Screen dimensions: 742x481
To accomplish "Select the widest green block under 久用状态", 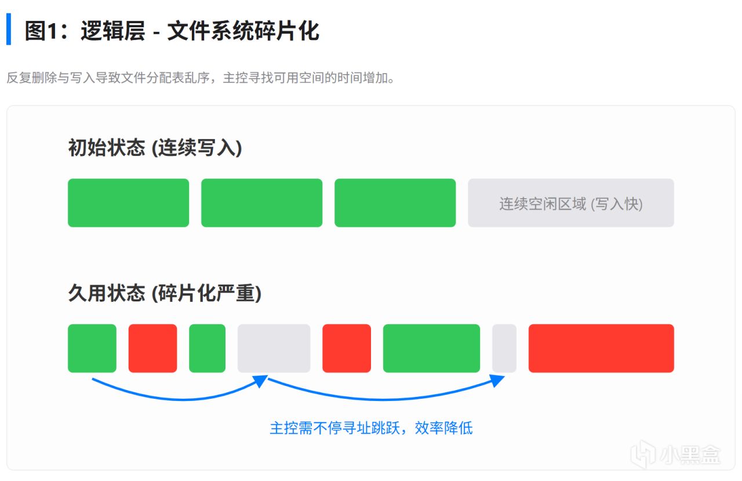I will 431,348.
